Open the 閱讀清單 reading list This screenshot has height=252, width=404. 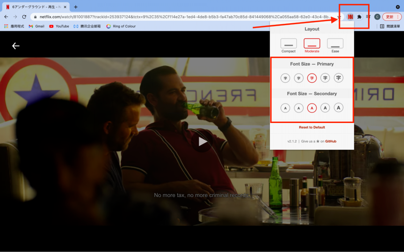coord(390,26)
